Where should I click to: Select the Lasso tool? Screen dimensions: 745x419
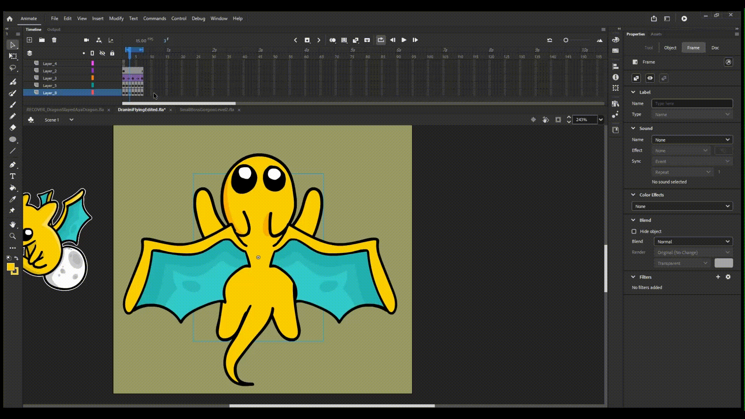coord(12,68)
